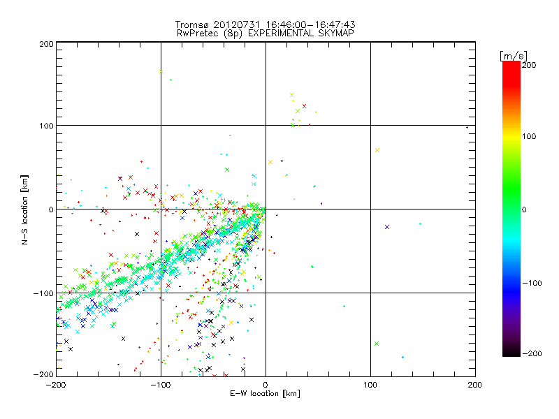Click the 200 label beside the color bar
Viewport: 559px width, 419px height.
click(x=529, y=65)
